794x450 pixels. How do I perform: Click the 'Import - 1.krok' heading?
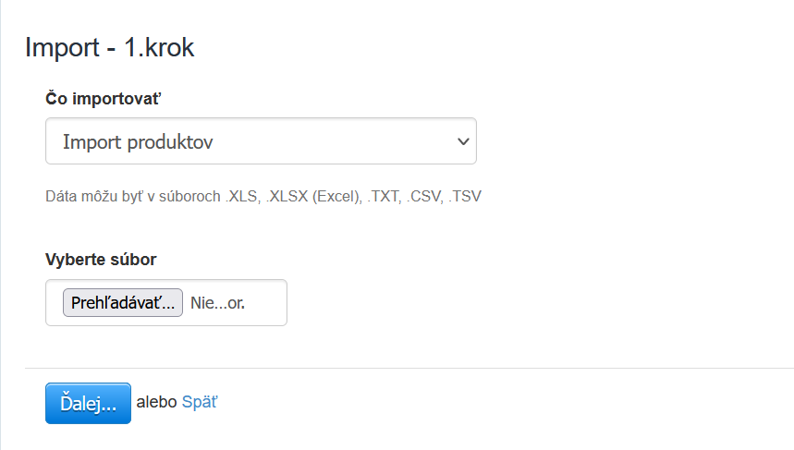110,48
